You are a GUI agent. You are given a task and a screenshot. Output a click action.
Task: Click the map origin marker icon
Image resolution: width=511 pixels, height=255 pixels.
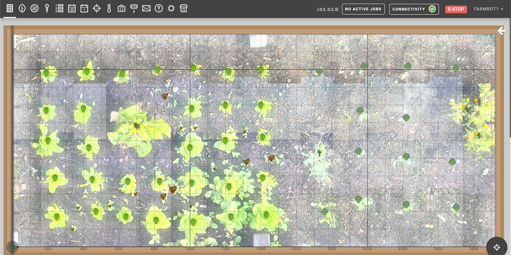pos(12,246)
